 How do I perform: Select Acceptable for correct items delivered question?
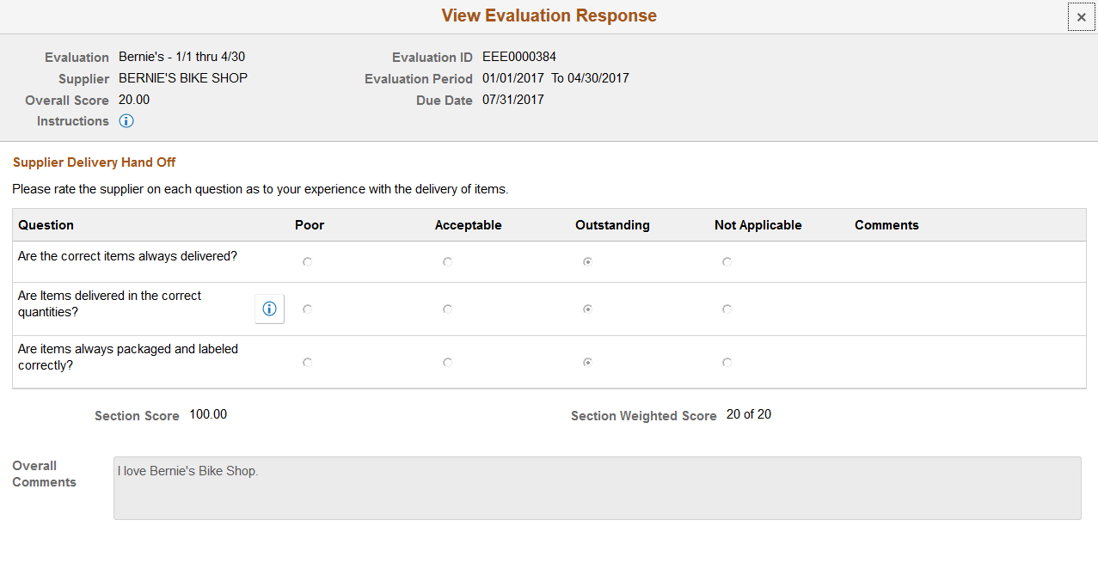click(x=446, y=261)
